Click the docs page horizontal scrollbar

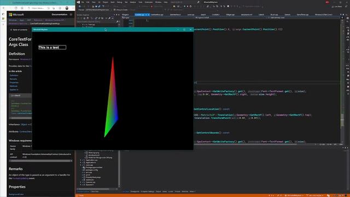40,160
